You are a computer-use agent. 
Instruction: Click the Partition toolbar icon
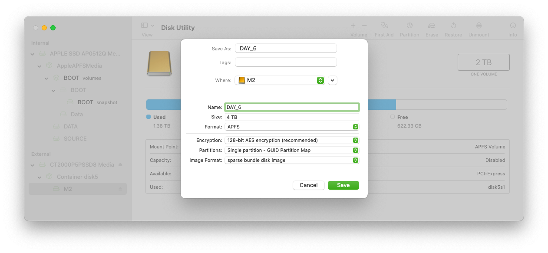click(x=409, y=26)
